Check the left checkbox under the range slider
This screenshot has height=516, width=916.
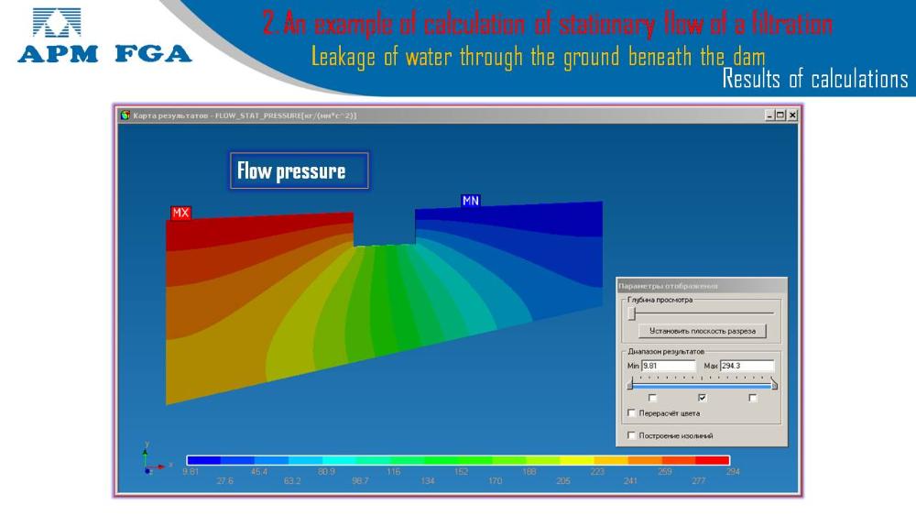652,398
